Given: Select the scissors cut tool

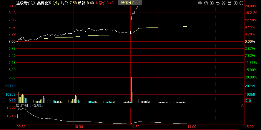Looking at the screenshot, I should click(224, 3).
